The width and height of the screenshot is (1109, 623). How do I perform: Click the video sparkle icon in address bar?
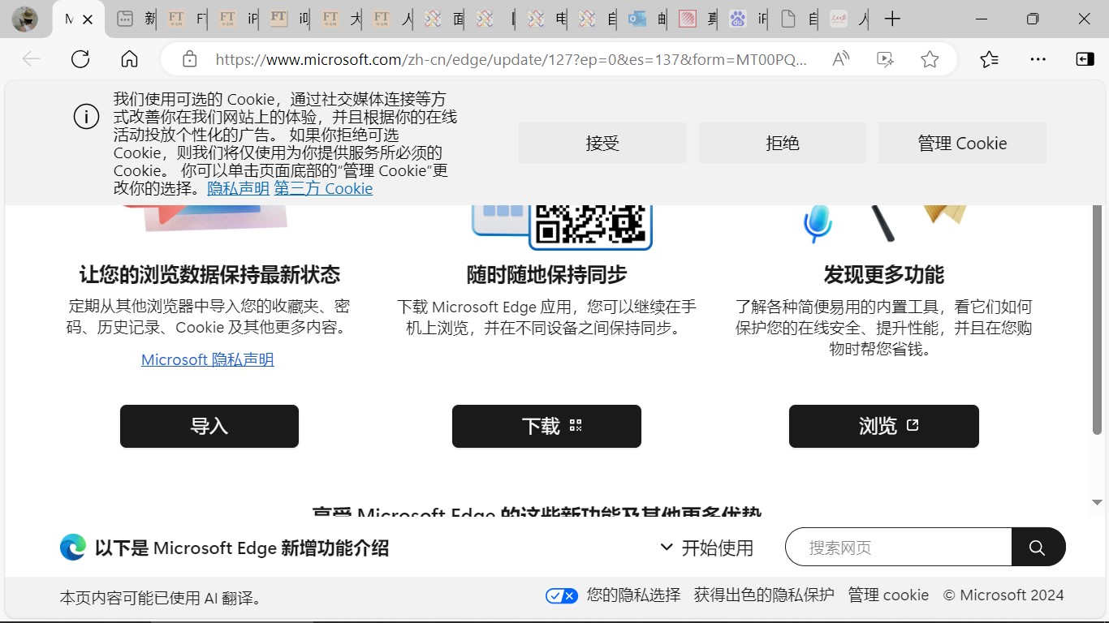[885, 59]
